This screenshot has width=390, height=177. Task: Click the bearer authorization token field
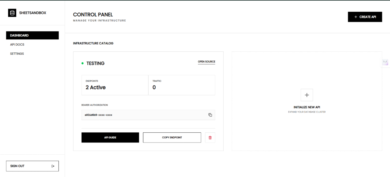click(x=143, y=115)
